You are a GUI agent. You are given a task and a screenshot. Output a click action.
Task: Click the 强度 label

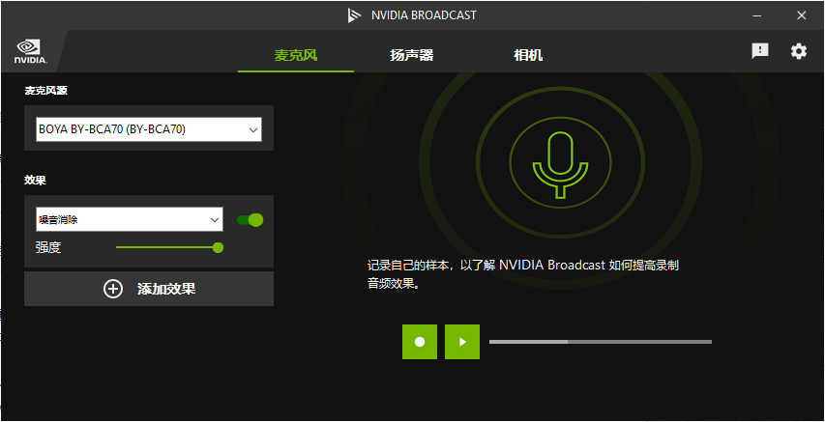coord(48,247)
